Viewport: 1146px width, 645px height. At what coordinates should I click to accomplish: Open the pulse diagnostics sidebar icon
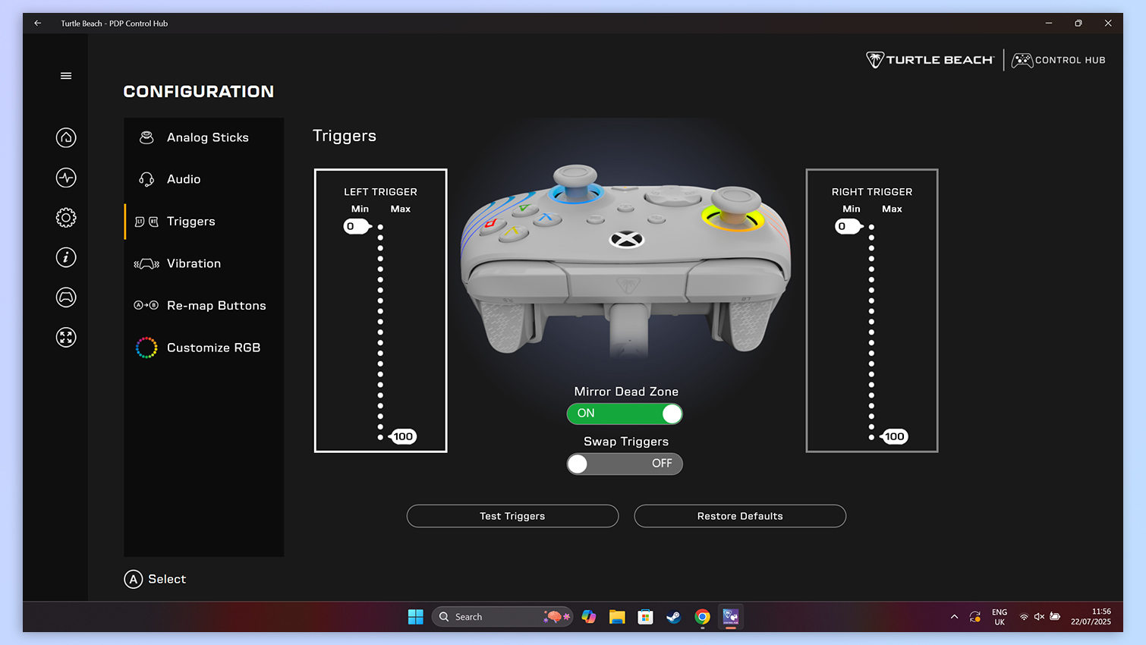66,178
